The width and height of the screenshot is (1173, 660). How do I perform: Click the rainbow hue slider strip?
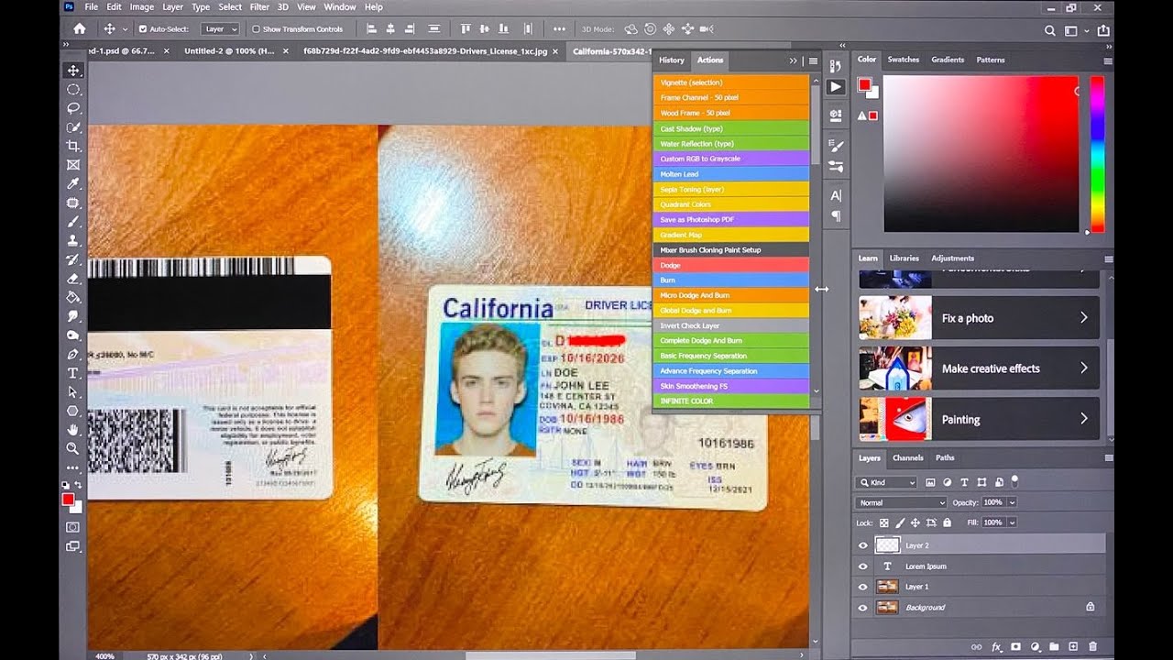tap(1097, 153)
